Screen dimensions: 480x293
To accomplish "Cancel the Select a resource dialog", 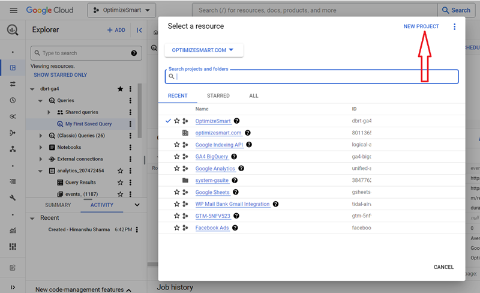I will (x=443, y=267).
